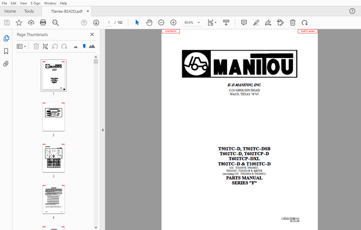Enlarge thumbnails with the large mountain icon
The height and width of the screenshot is (230, 361).
[92, 46]
